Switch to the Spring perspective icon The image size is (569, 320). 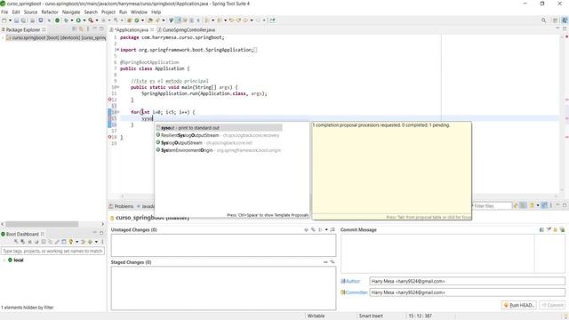point(565,20)
